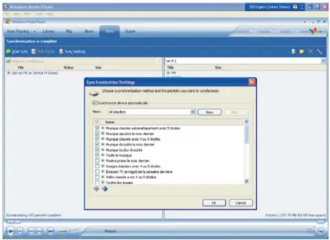330x240 pixels.
Task: Click the green Start Sync icon
Action: [8, 52]
